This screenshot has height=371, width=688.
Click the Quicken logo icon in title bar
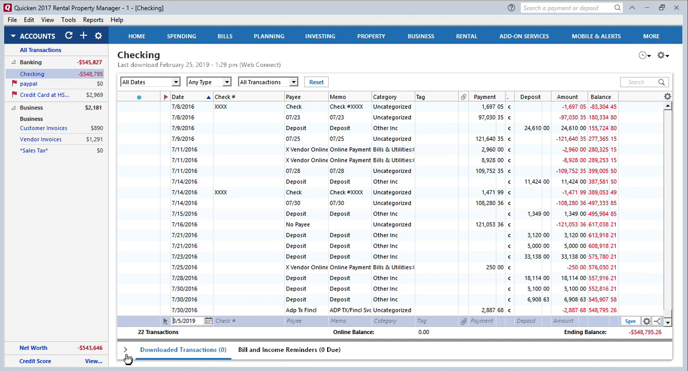click(7, 8)
